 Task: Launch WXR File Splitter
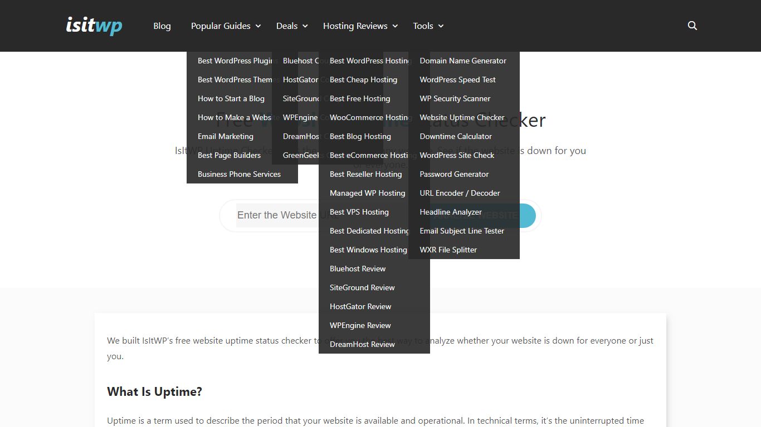tap(448, 250)
